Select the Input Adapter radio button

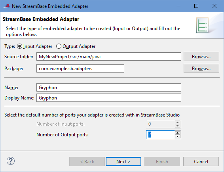click(19, 46)
